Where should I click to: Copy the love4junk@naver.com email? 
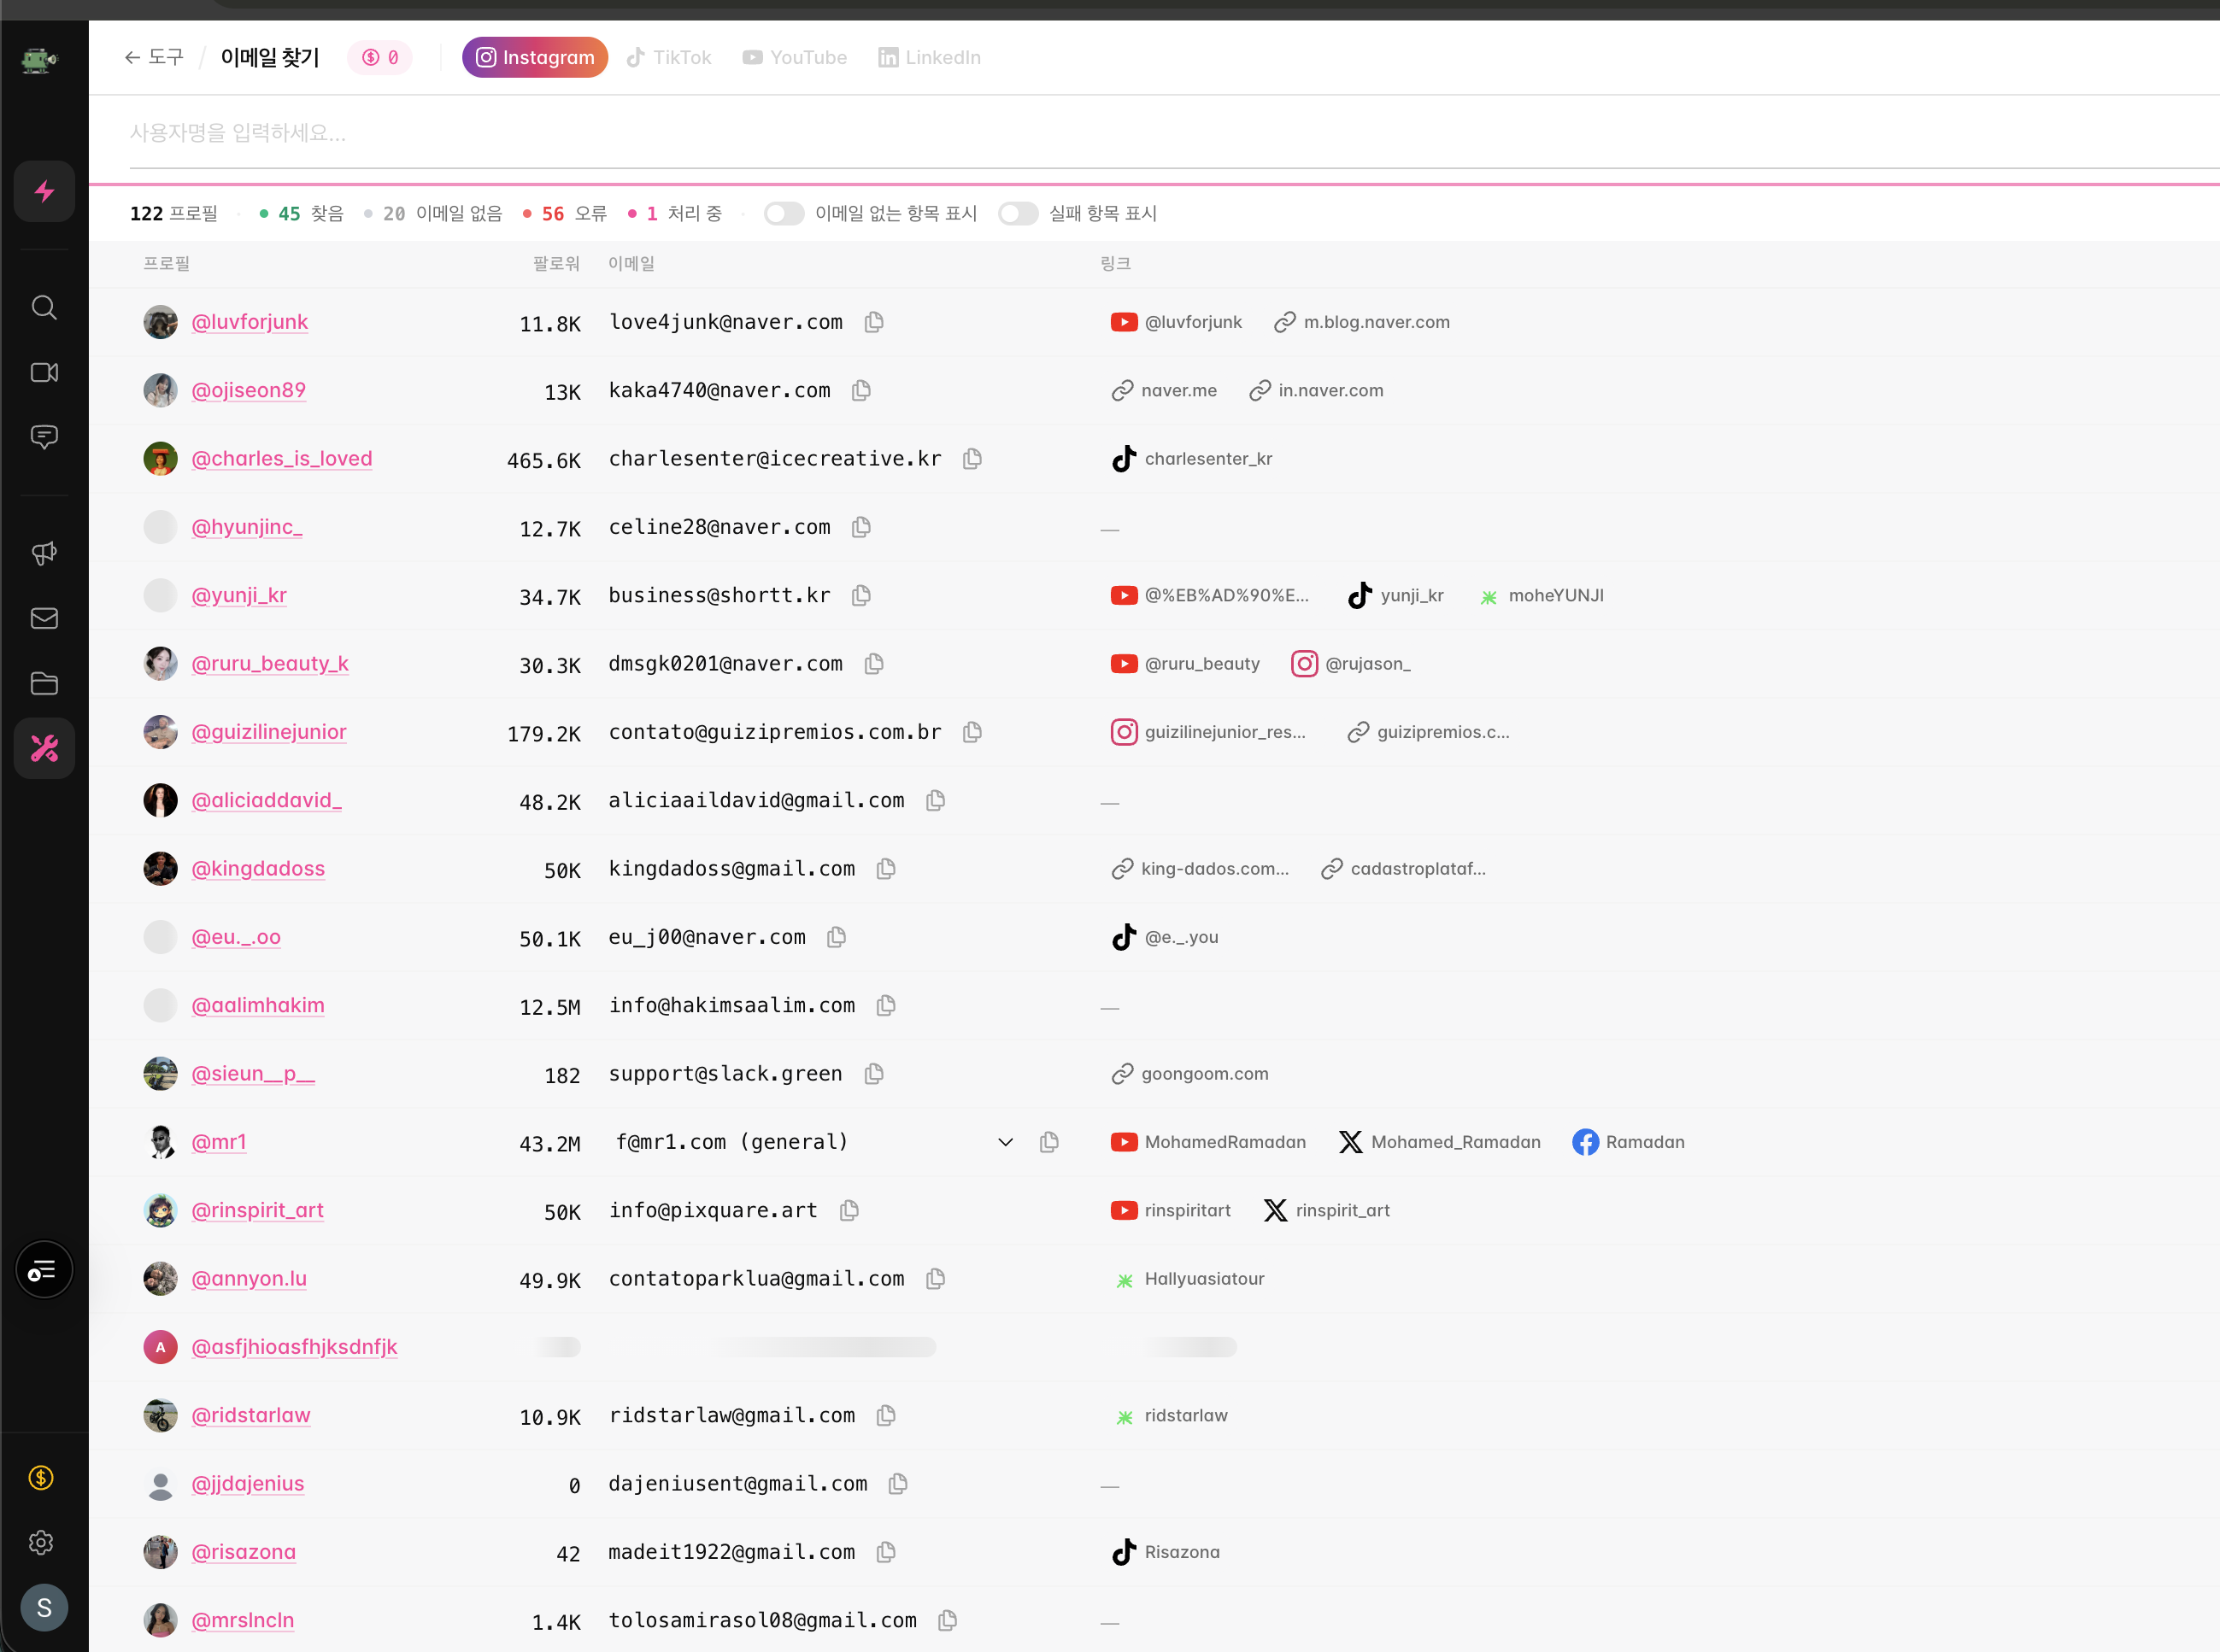click(x=874, y=322)
